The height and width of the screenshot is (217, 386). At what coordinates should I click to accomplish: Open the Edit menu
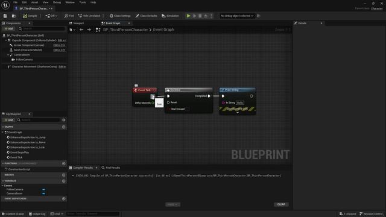point(24,2)
